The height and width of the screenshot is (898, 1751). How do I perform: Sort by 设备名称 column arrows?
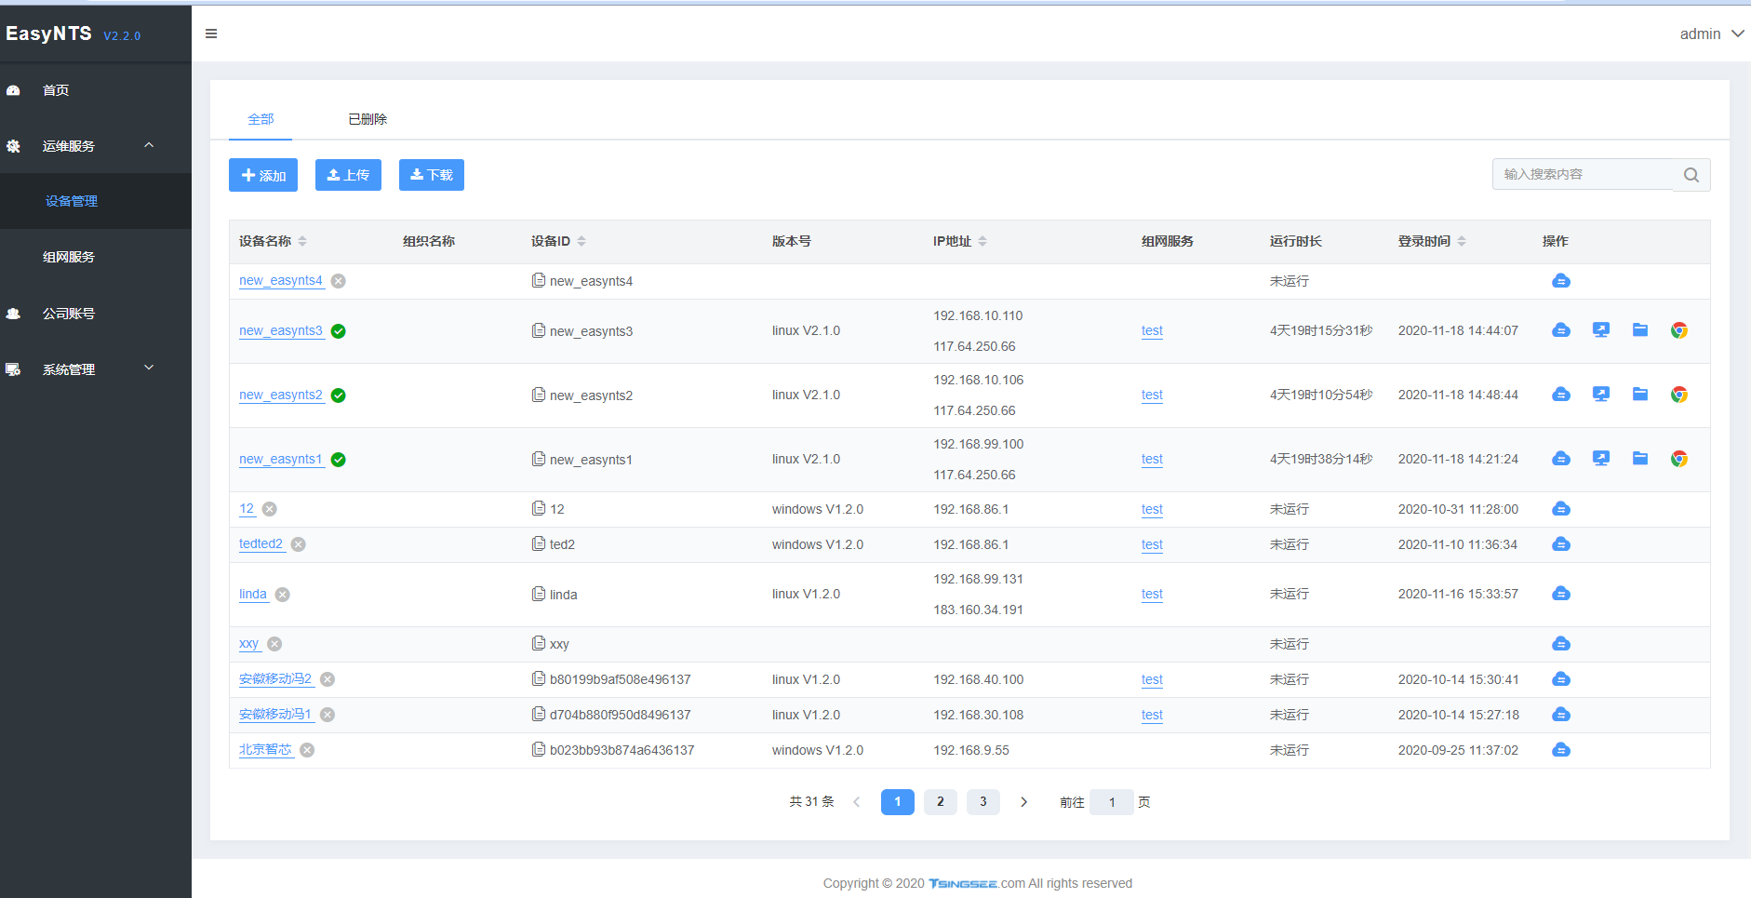click(302, 241)
